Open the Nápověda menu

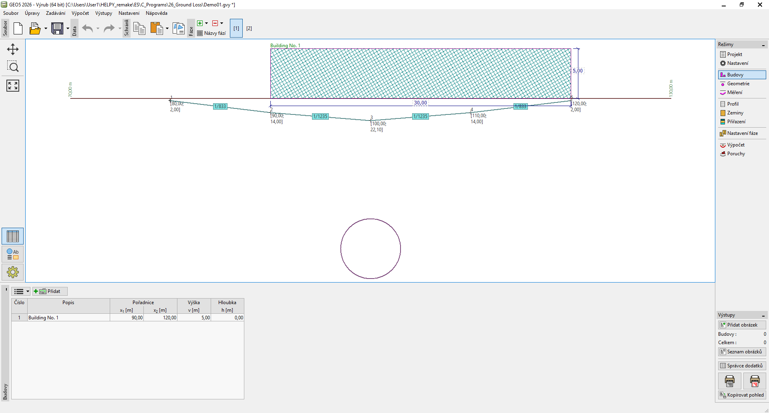156,13
